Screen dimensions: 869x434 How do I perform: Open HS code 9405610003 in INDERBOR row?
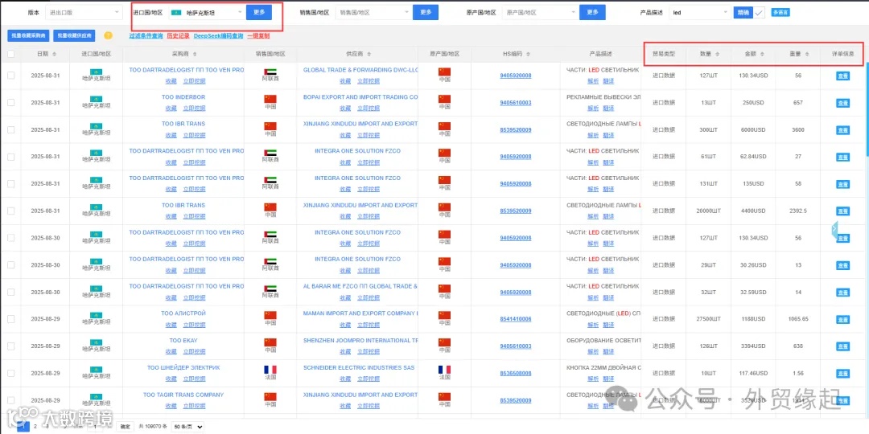click(516, 103)
